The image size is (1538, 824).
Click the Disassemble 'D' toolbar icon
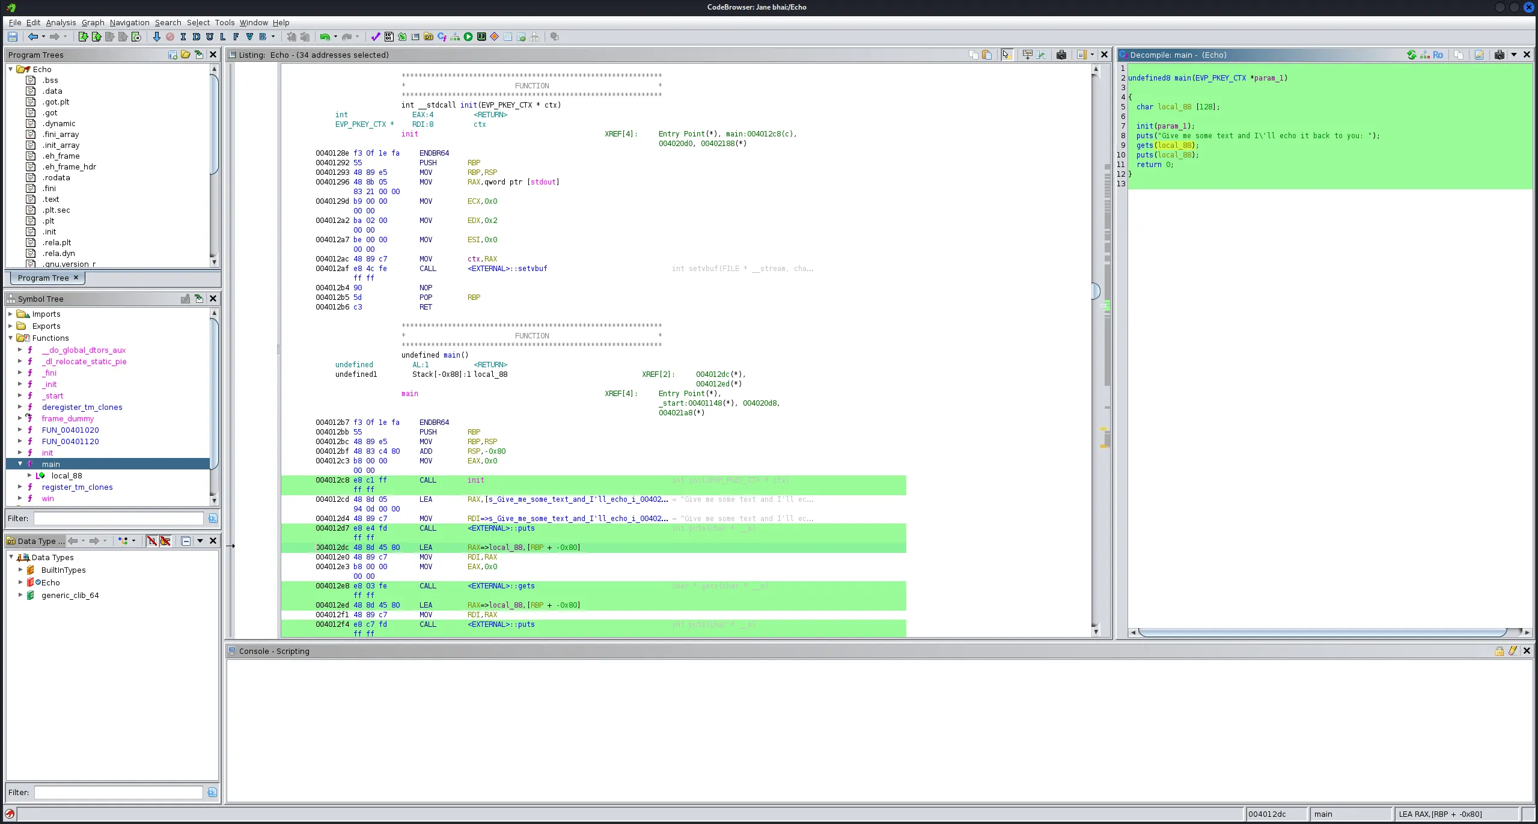click(197, 37)
